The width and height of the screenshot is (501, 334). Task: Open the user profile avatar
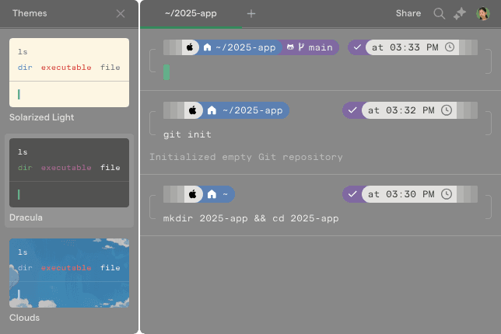pyautogui.click(x=483, y=13)
